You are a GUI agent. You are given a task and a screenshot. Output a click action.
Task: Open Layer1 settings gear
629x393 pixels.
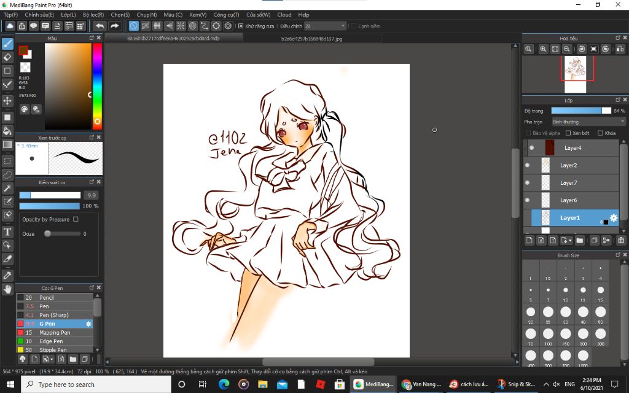pos(614,218)
